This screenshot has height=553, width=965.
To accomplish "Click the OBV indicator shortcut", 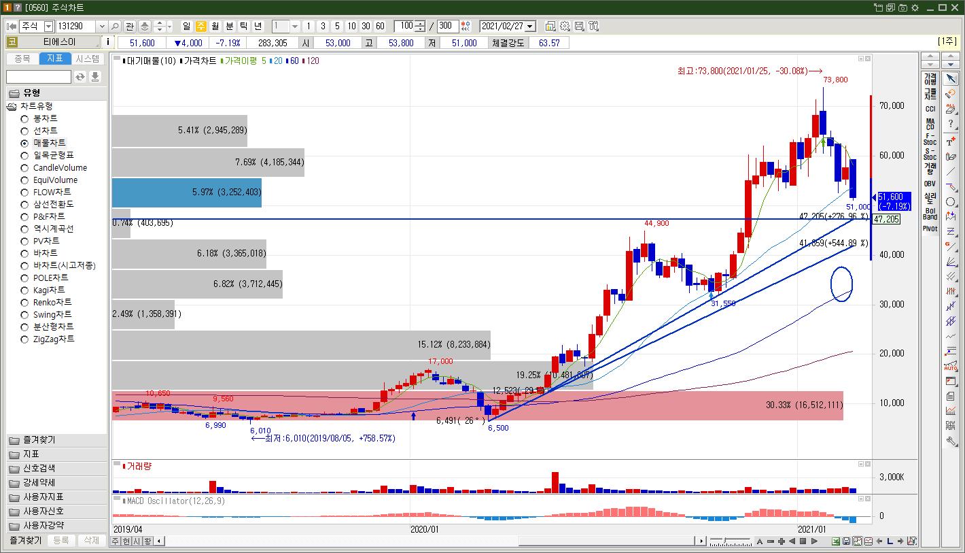I will tap(930, 184).
